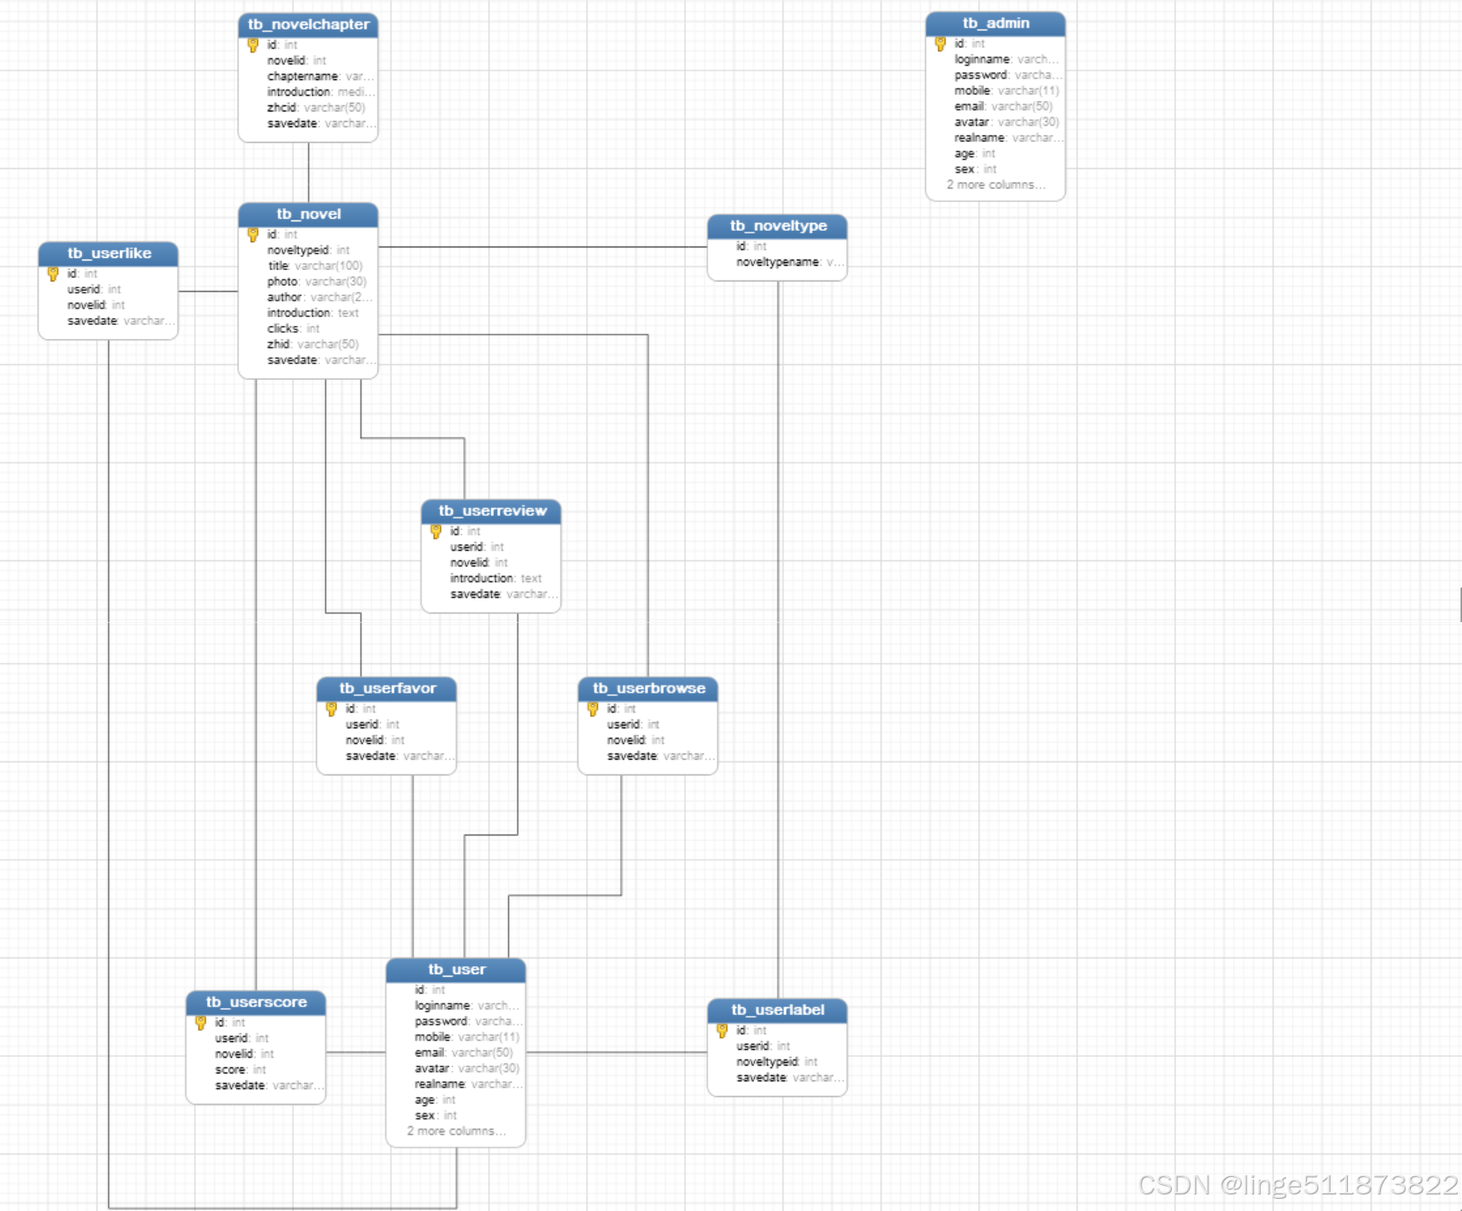
Task: Click the primary key icon in tb_userscore
Action: pos(200,1023)
